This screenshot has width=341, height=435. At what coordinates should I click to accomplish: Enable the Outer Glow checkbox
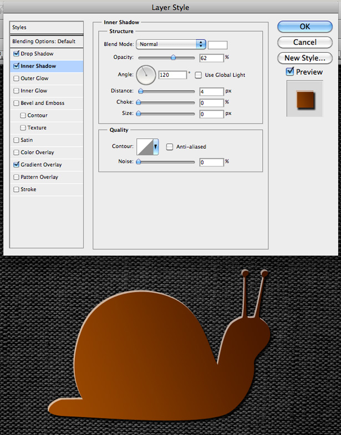(17, 78)
